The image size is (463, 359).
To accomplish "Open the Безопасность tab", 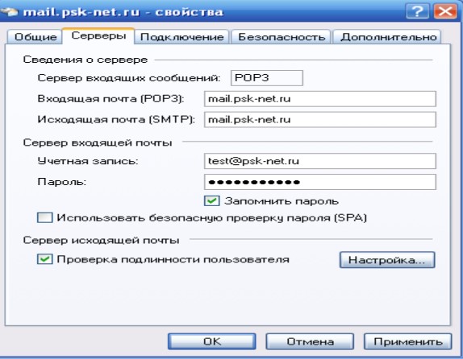I will (x=281, y=37).
